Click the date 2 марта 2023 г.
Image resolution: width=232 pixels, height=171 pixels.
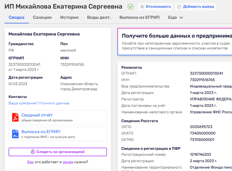204,161
